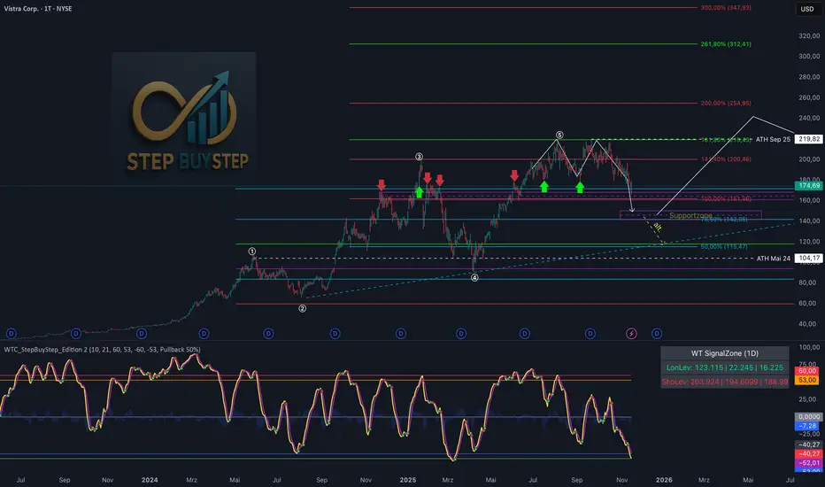Select the Supportzone rectangle label
Screen dimensions: 825x487
(x=690, y=215)
